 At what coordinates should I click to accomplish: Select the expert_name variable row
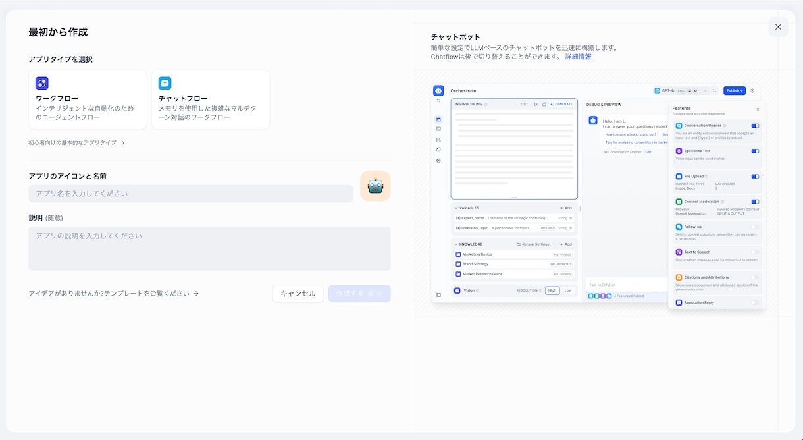tap(514, 218)
